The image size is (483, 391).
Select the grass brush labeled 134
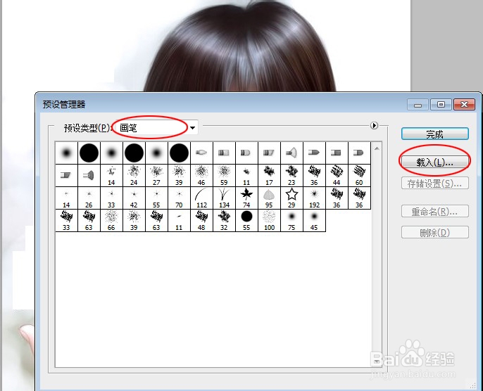224,198
